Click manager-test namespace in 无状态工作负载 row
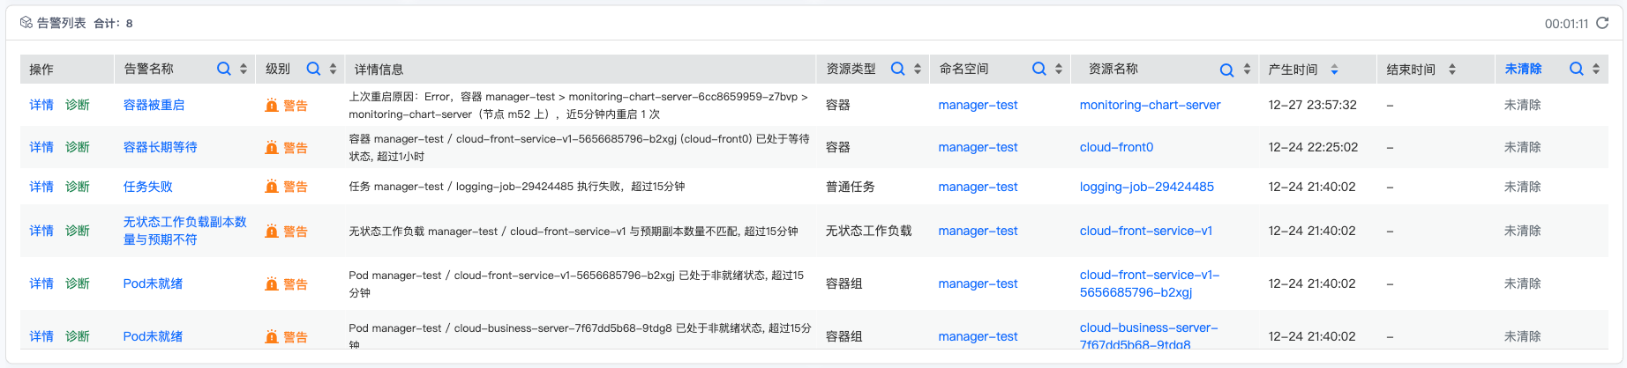Viewport: 1627px width, 368px height. pyautogui.click(x=978, y=231)
